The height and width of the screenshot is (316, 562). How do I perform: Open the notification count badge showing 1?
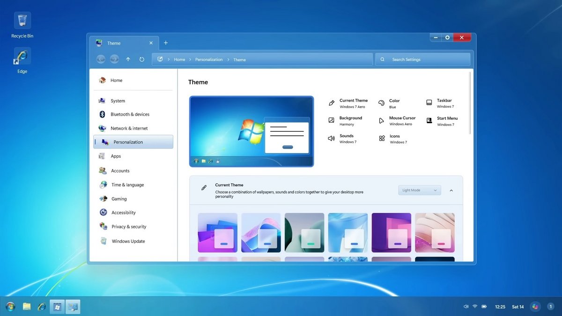[551, 307]
